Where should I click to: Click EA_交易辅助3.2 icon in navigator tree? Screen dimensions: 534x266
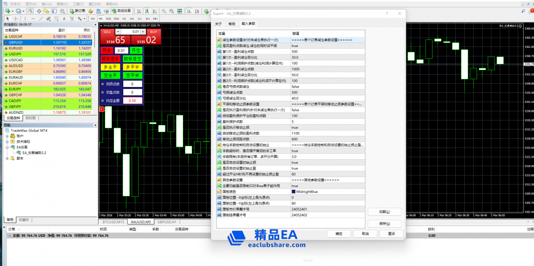[19, 153]
